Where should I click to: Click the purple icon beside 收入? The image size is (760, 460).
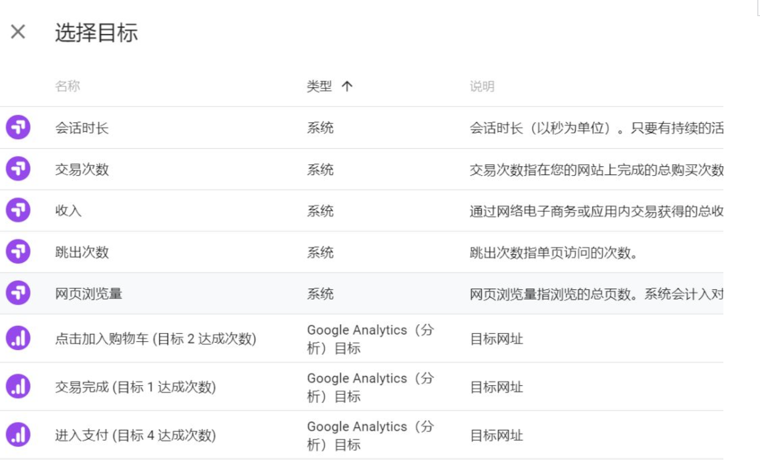tap(18, 211)
